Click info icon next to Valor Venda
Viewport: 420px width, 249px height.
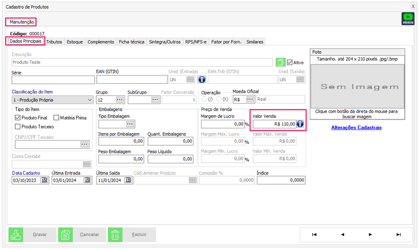tap(301, 124)
